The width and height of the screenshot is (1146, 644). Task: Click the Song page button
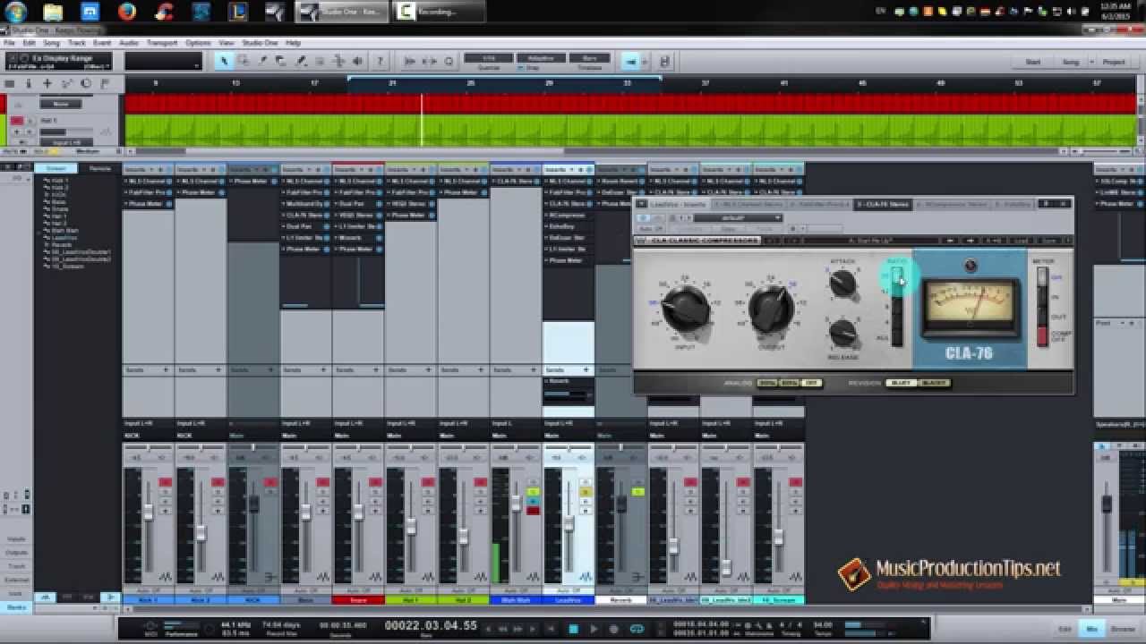tap(1071, 62)
